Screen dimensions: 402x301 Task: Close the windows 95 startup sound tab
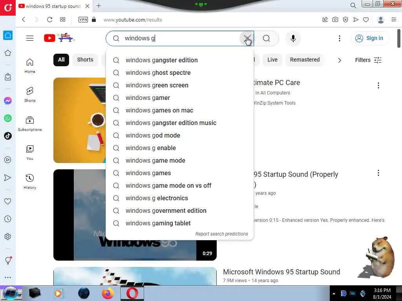coord(88,6)
